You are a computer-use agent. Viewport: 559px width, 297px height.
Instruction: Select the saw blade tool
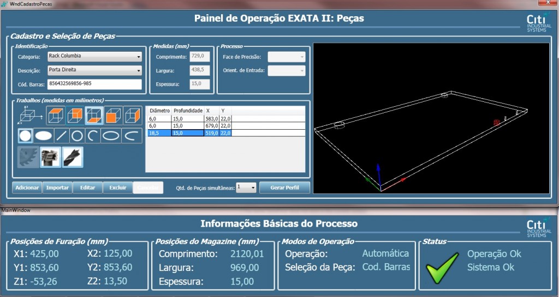[28, 157]
